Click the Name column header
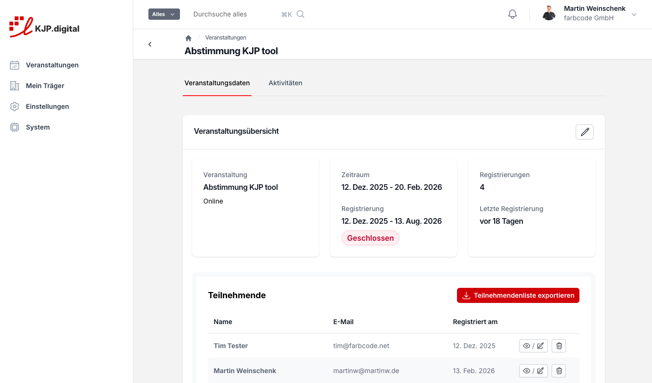Screen dimensions: 652x383 (x=223, y=322)
